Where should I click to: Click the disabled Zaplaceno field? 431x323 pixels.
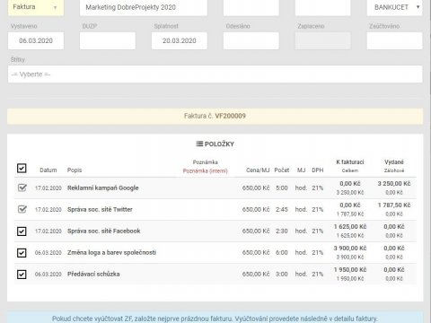click(x=323, y=40)
